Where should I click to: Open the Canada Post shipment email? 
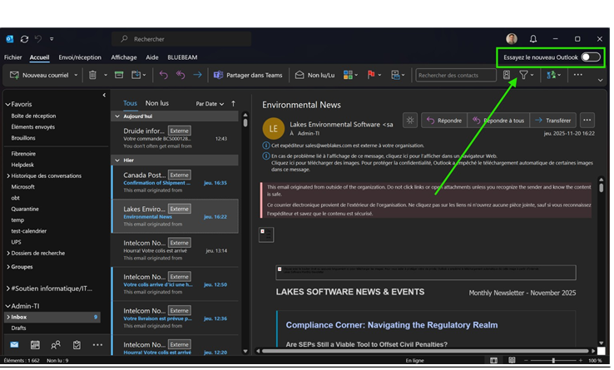point(175,182)
